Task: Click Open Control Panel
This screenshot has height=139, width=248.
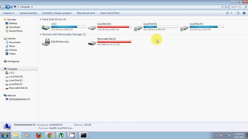Action: (x=110, y=13)
